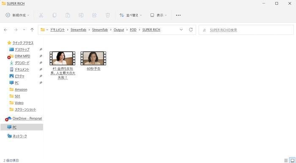Click the Cut scissors icon
This screenshot has height=163, width=296.
point(41,15)
